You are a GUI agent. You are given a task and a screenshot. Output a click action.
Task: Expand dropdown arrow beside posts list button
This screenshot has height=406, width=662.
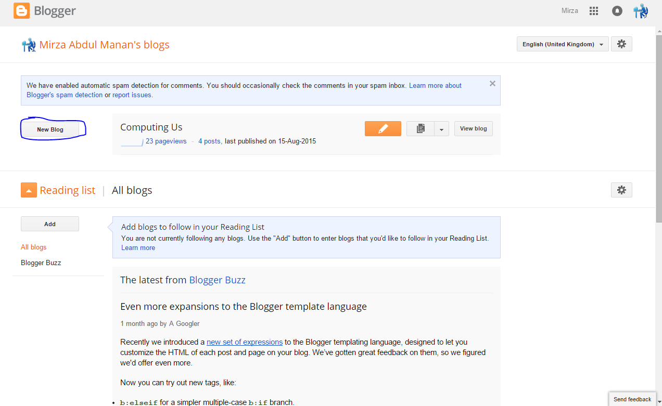pos(441,128)
